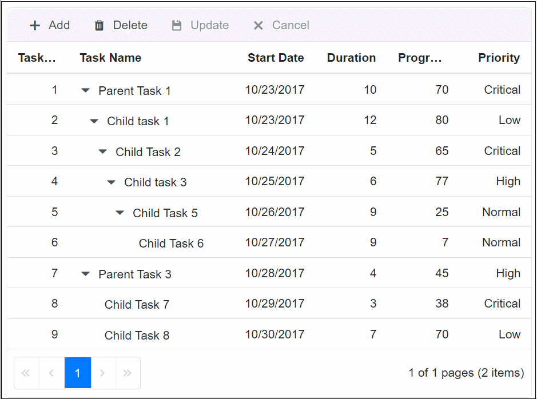Select the Child Task 8 name cell
Image resolution: width=537 pixels, height=399 pixels.
point(137,336)
